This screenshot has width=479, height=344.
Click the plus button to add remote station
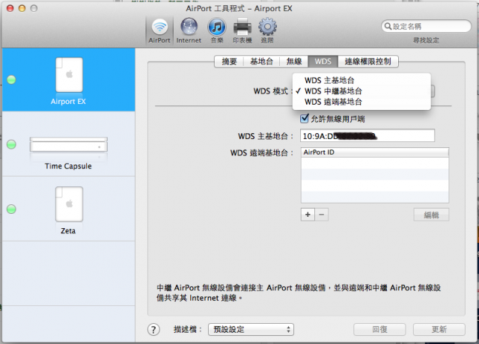(308, 215)
